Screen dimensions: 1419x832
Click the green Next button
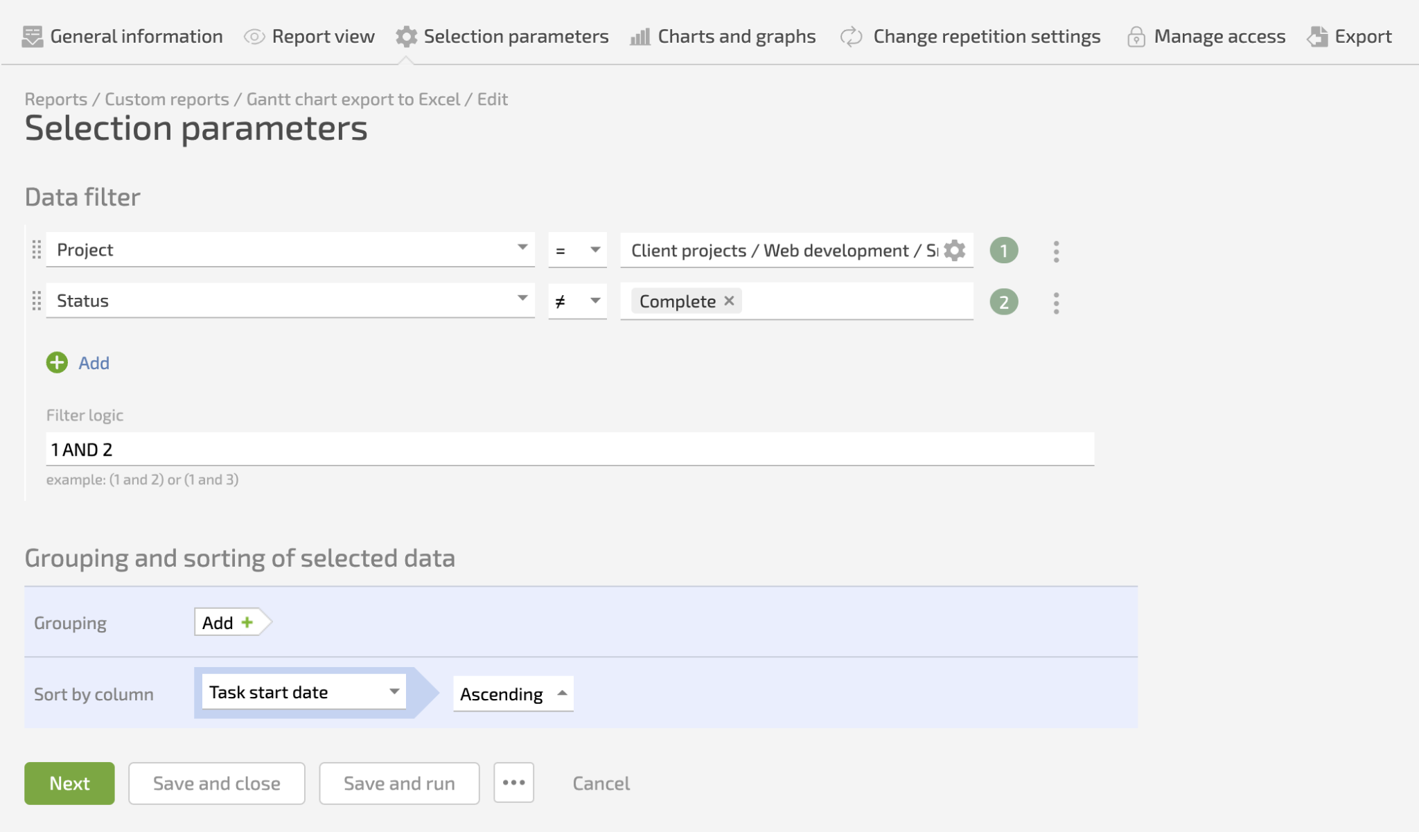(69, 783)
